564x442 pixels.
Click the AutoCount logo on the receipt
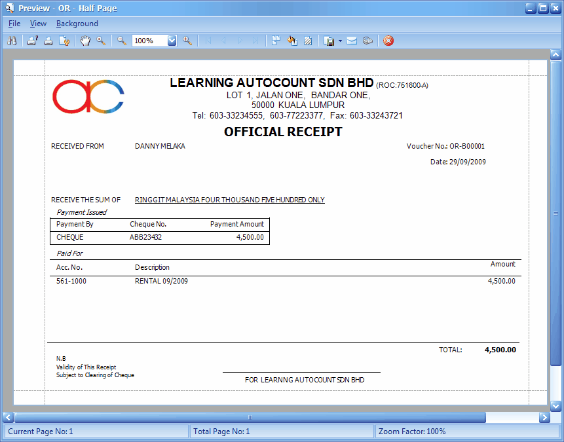coord(88,96)
